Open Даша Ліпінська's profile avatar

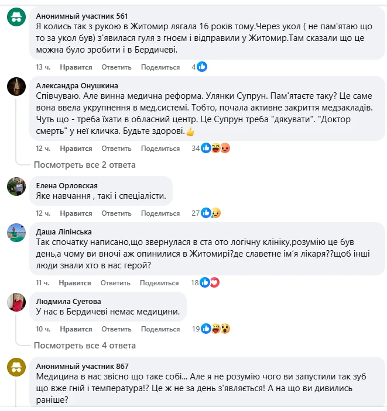[x=16, y=233]
